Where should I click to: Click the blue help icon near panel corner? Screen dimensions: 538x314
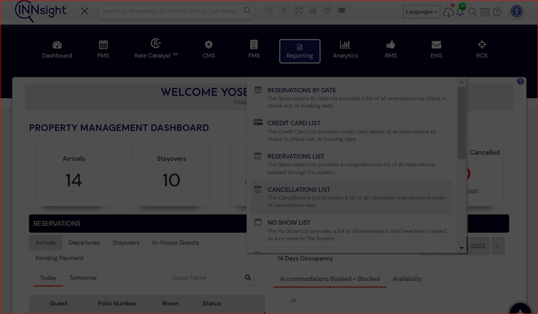tap(521, 81)
